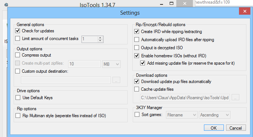This screenshot has height=137, width=253.
Task: Close the Settings dialog with red X
Action: click(x=245, y=11)
